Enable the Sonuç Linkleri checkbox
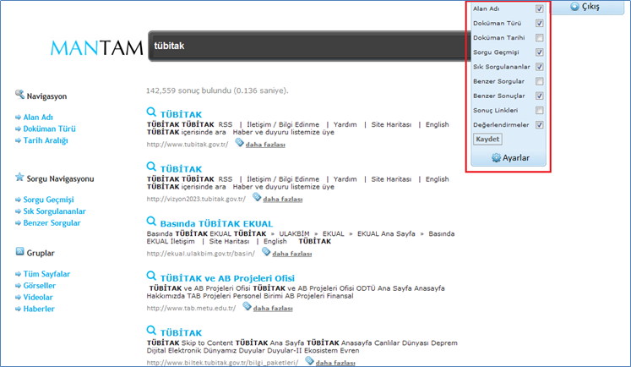This screenshot has height=367, width=631. click(x=539, y=111)
